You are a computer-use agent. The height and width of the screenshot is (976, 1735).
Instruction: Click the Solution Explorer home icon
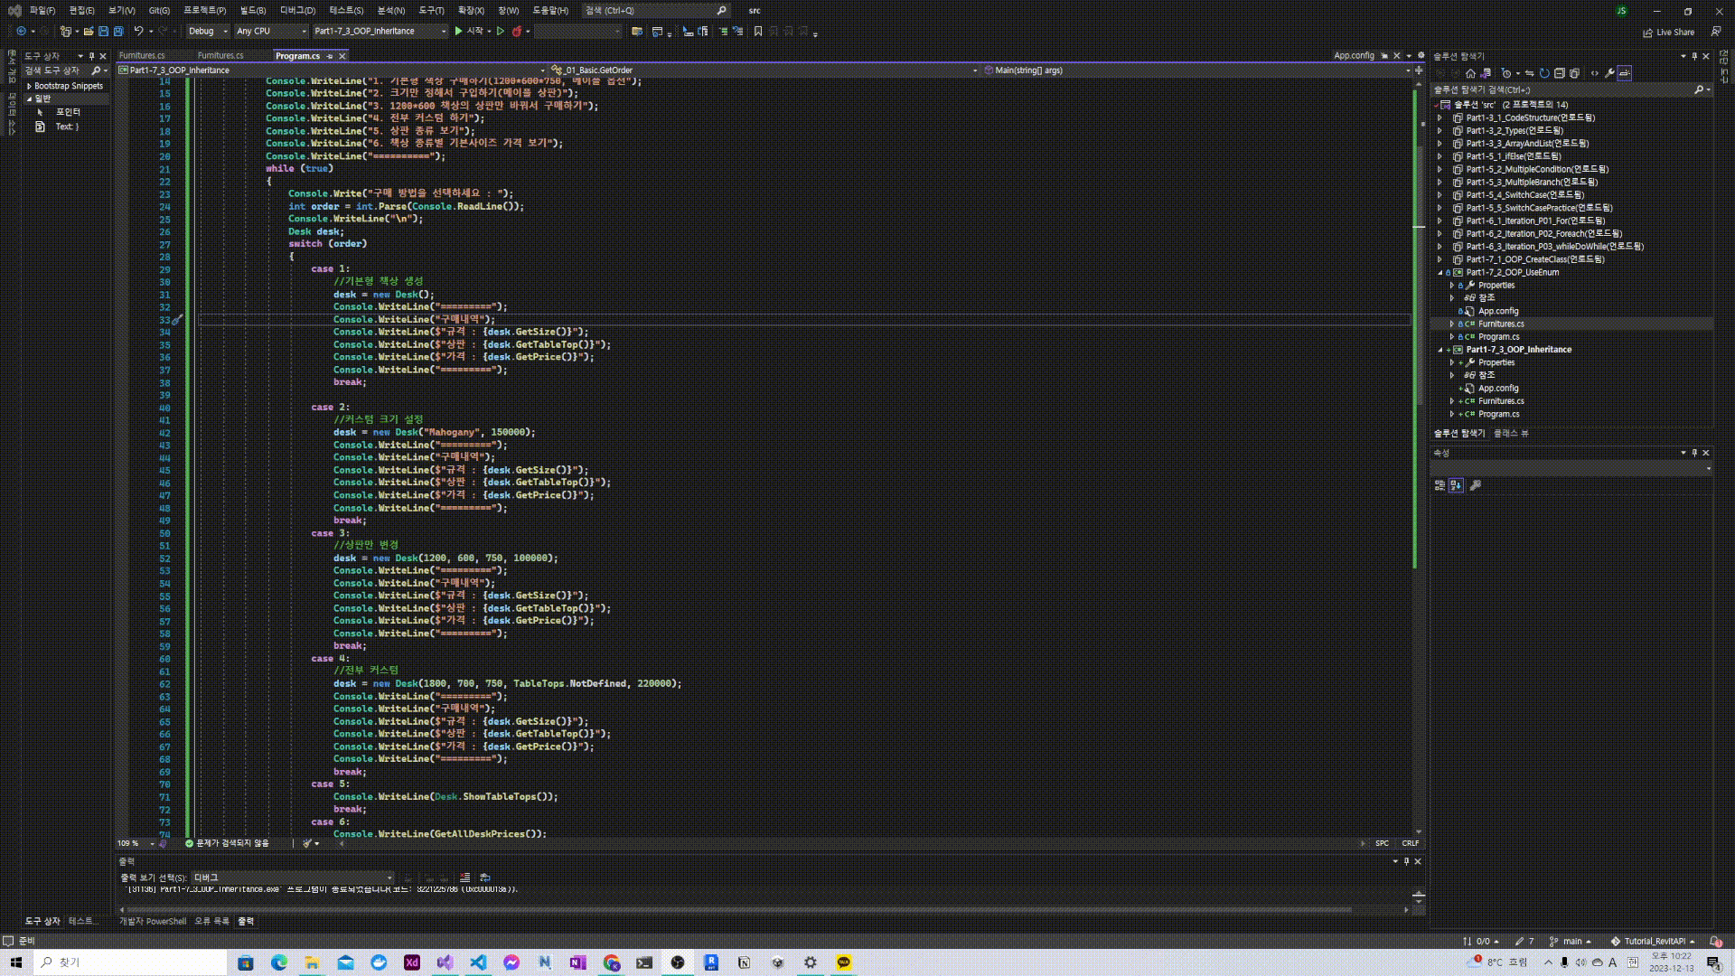click(x=1470, y=73)
